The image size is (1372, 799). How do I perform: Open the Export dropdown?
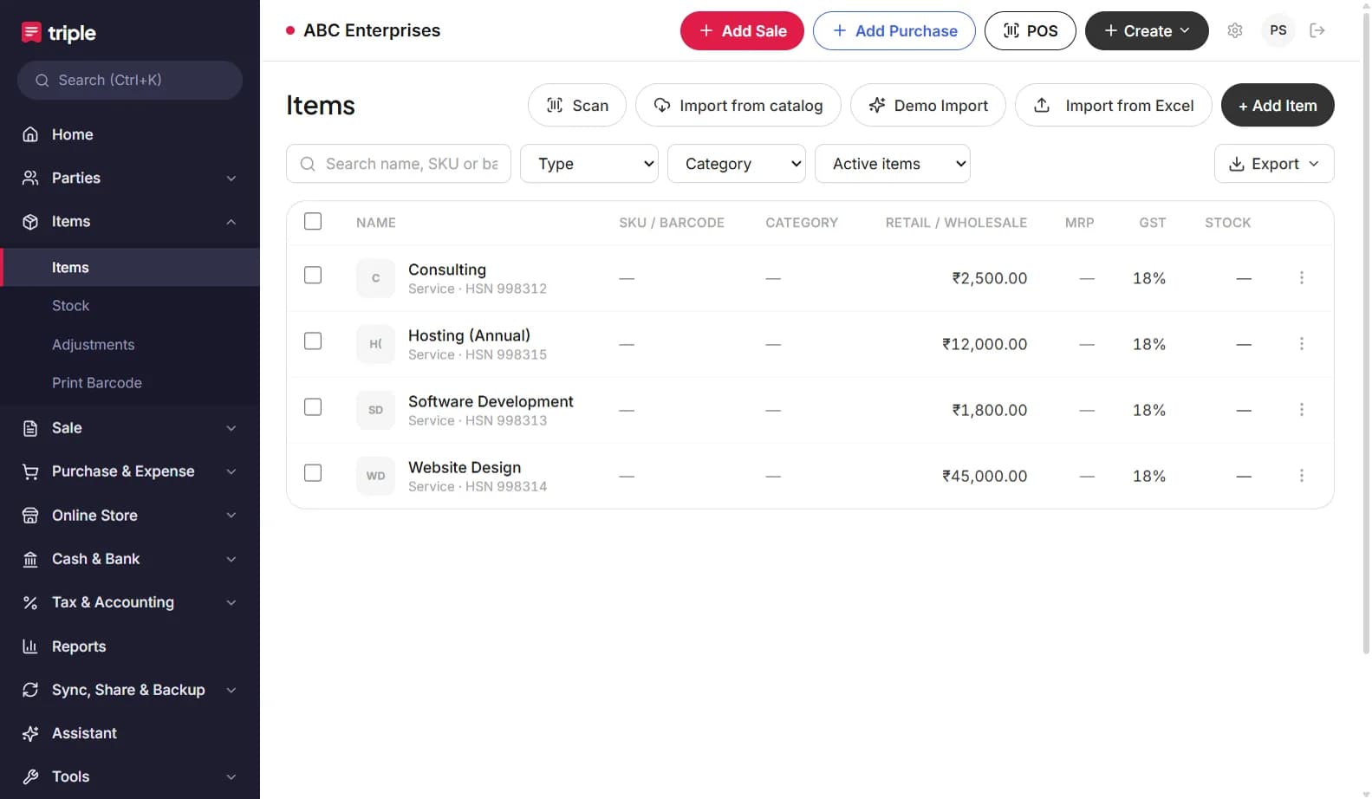coord(1274,164)
